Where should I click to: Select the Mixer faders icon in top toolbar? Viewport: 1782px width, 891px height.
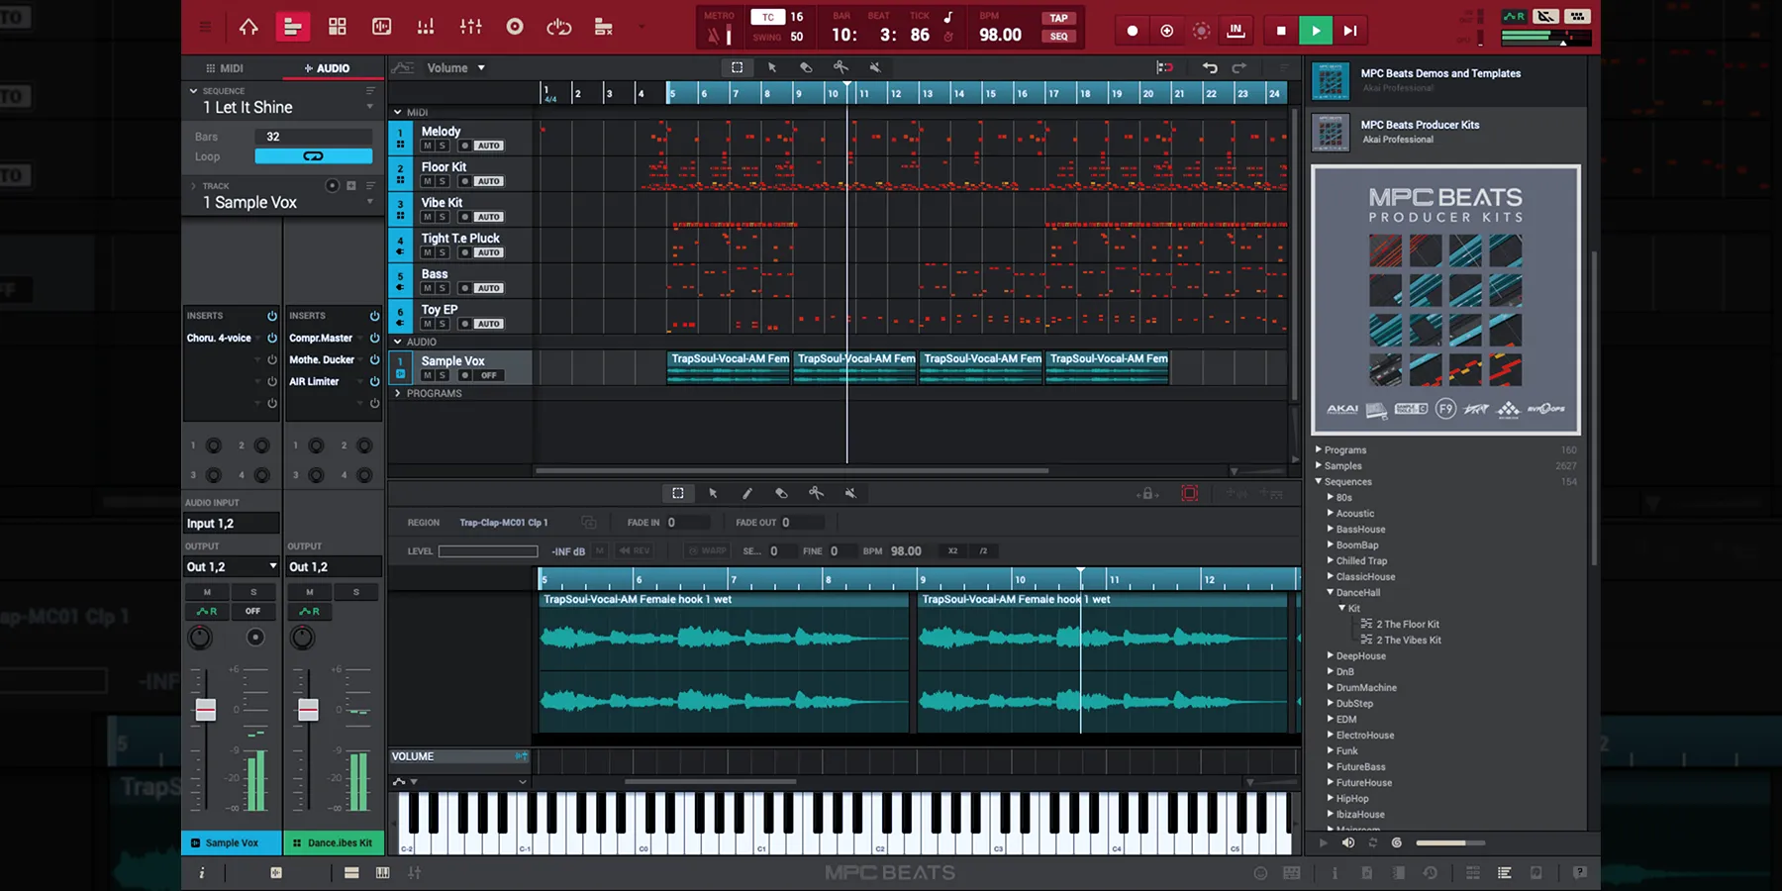[471, 27]
